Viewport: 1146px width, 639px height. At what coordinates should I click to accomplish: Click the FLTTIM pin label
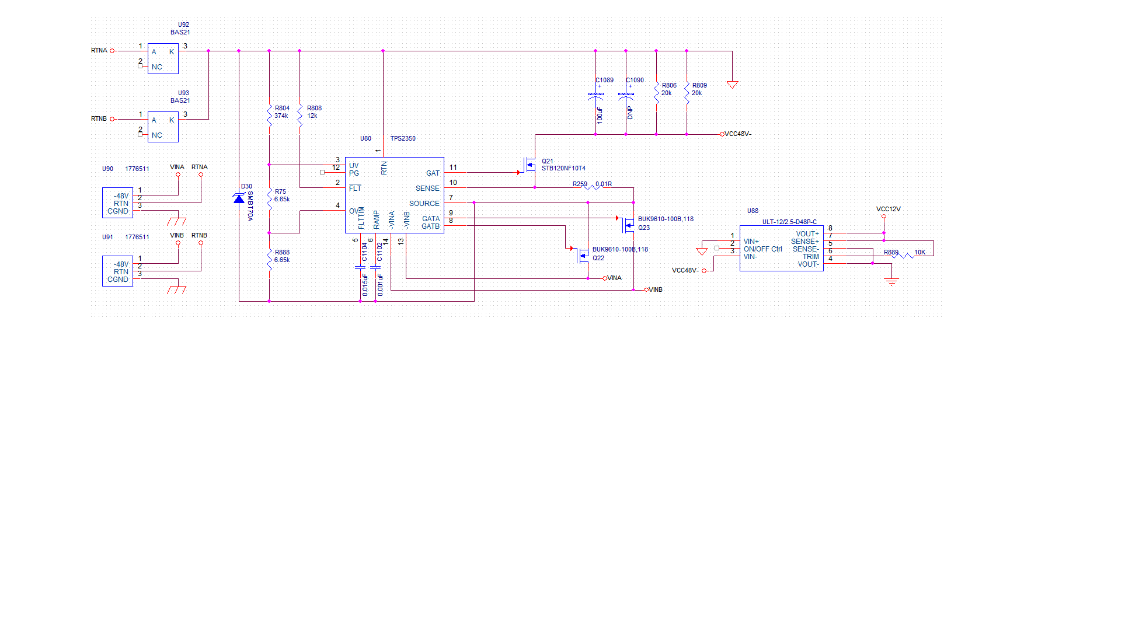361,218
